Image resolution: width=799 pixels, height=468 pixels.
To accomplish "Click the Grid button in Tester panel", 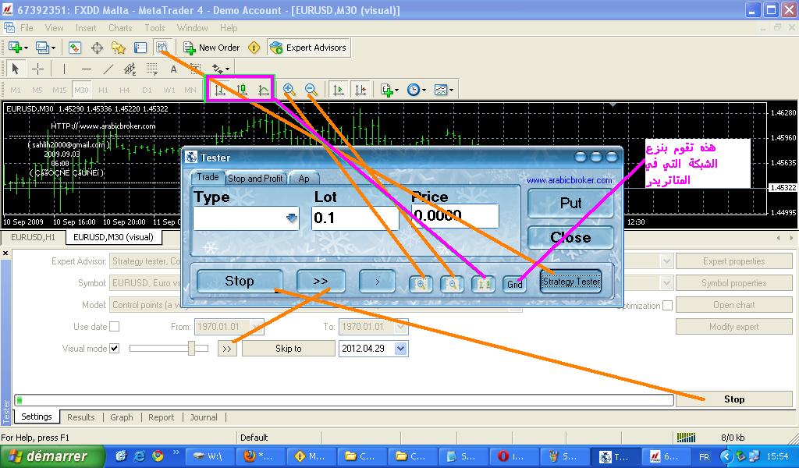I will (515, 284).
